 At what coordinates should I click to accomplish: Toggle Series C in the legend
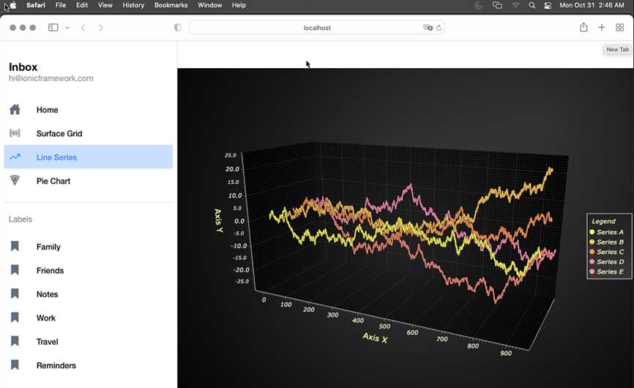(606, 251)
